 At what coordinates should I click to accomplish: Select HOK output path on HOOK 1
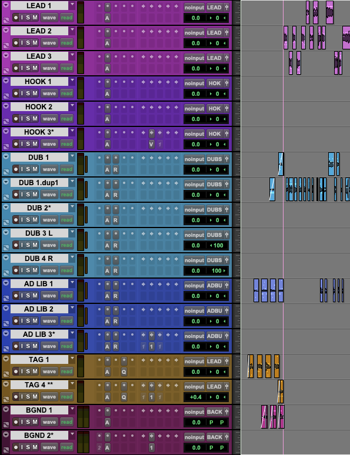click(x=214, y=83)
